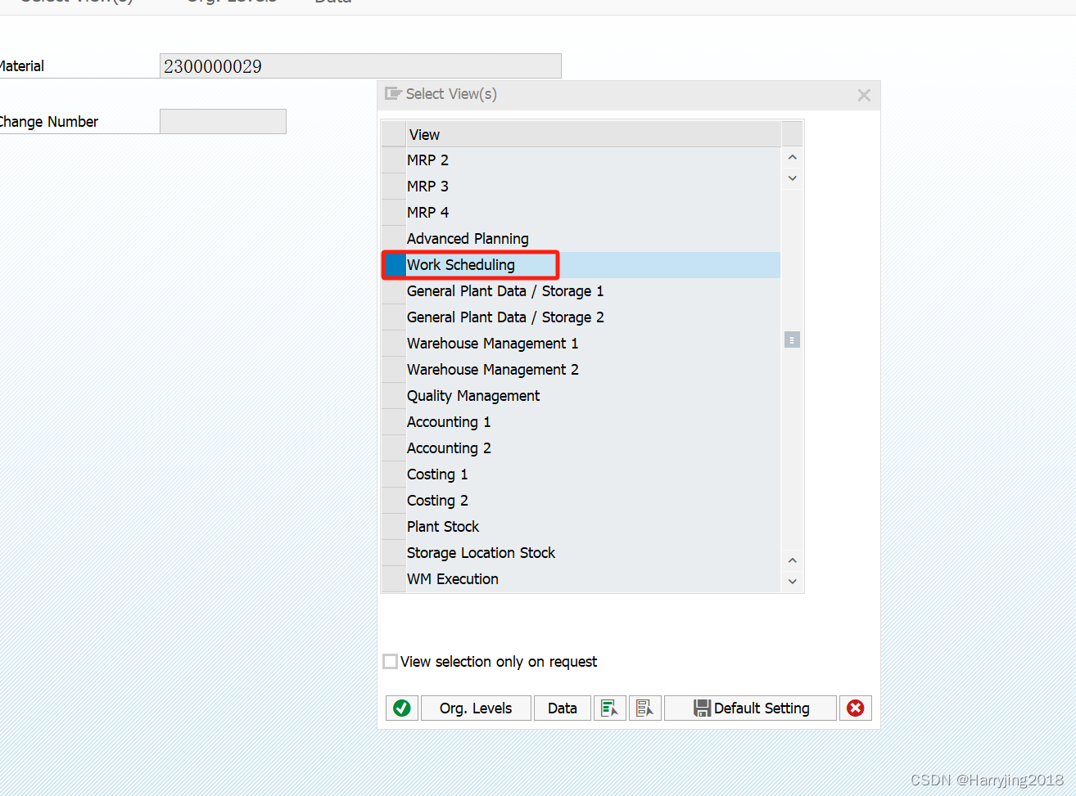This screenshot has width=1076, height=796.
Task: Click the table configuration corner button
Action: [x=792, y=134]
